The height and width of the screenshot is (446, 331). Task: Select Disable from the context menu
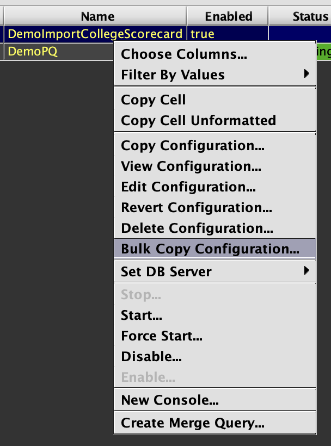point(151,357)
